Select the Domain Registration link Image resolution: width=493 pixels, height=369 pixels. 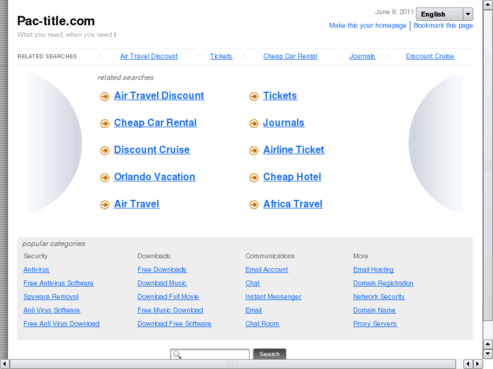[383, 283]
